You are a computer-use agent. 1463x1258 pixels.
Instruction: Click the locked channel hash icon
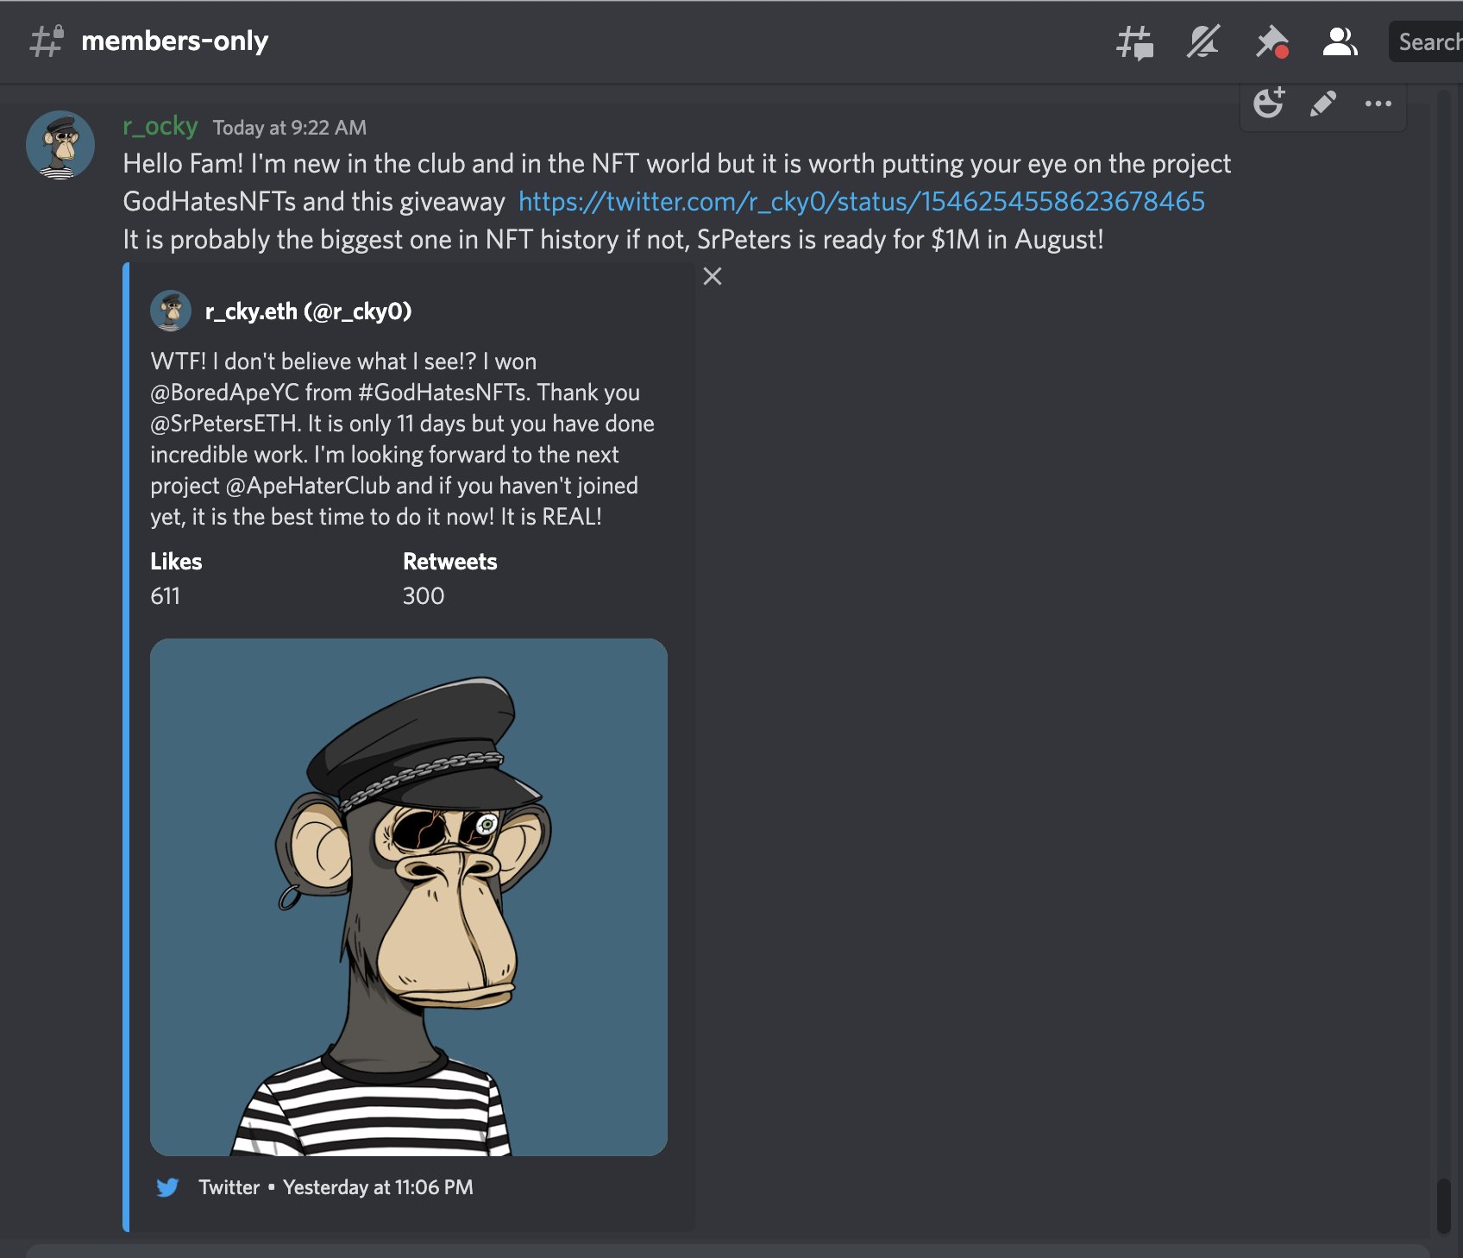tap(46, 41)
